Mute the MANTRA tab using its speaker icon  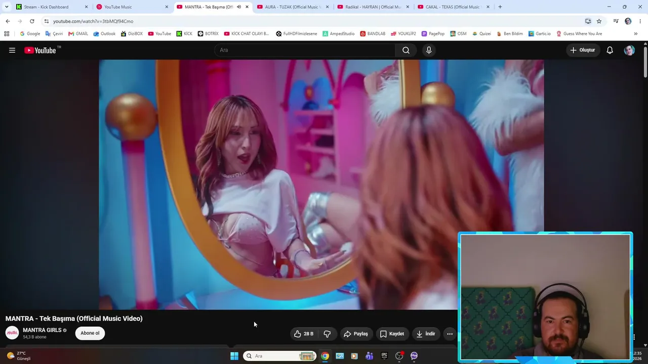coord(239,7)
